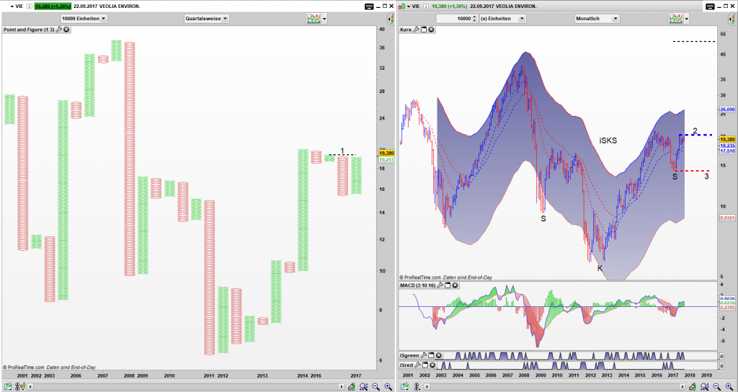Click drawing objects icon at right chart bottom

tap(417, 386)
